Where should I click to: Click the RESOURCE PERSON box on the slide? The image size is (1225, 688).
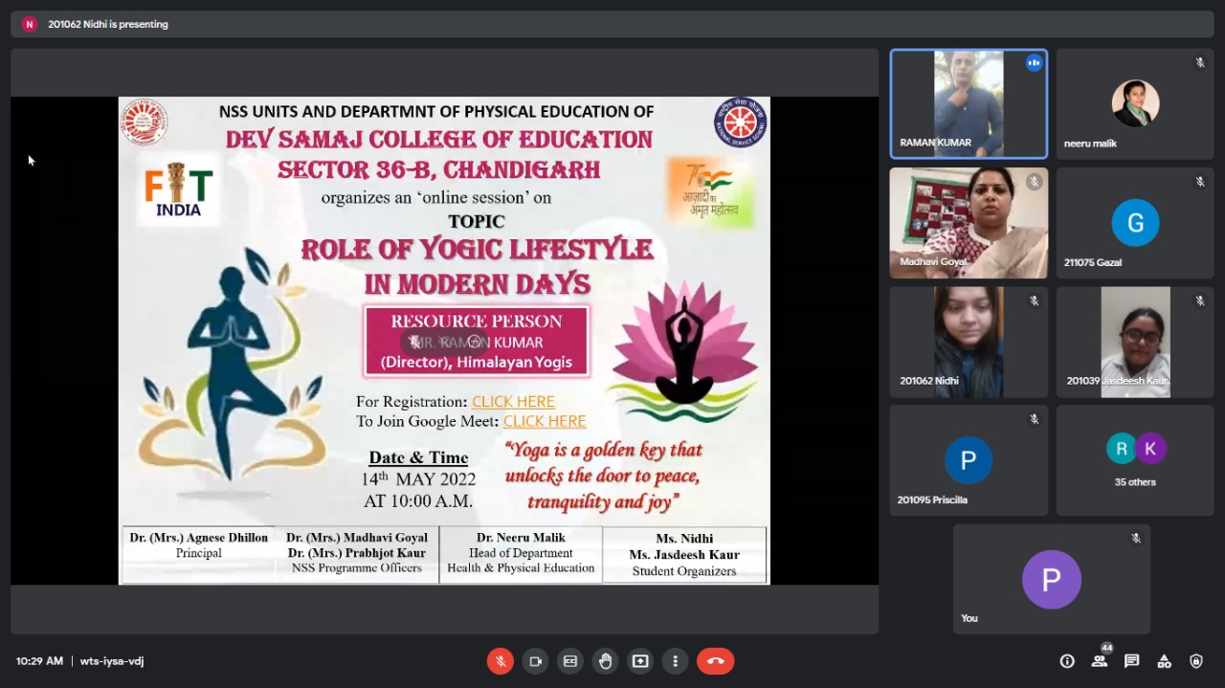(x=476, y=342)
